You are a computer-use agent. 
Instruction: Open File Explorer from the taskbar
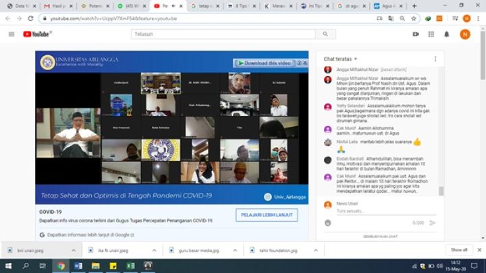(x=95, y=266)
